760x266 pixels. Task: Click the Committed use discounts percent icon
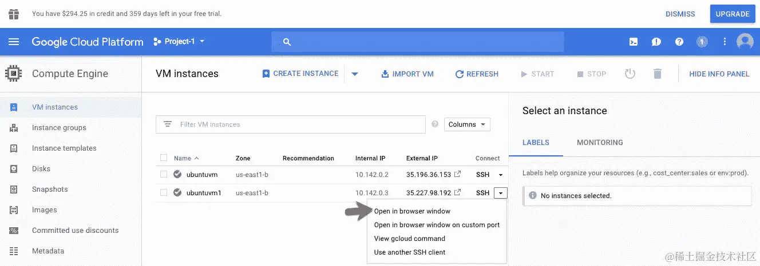click(x=14, y=231)
